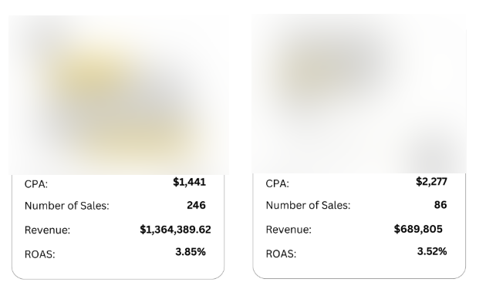Select the 246 sales count
486x299 pixels.
point(196,205)
